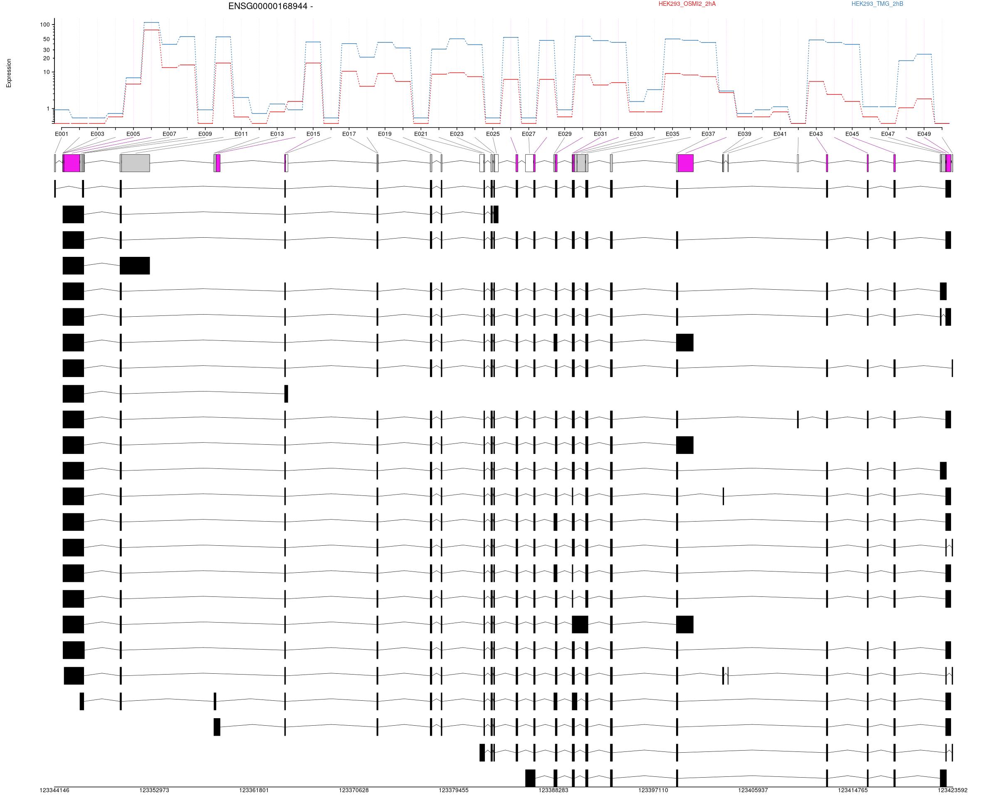The image size is (998, 798).
Task: Click the large gray exon box in gene model
Action: [135, 163]
